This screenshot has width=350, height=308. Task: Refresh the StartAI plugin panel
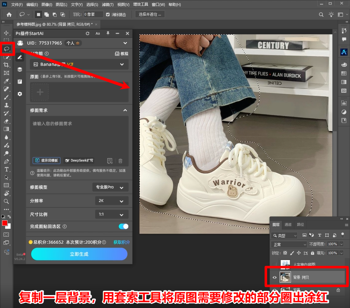tap(87, 33)
